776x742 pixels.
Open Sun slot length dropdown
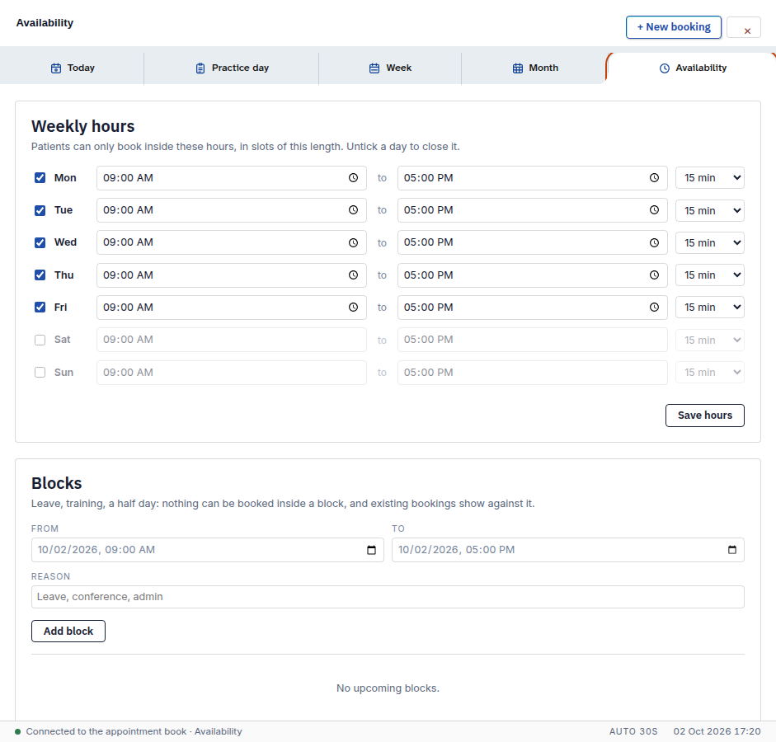click(710, 373)
